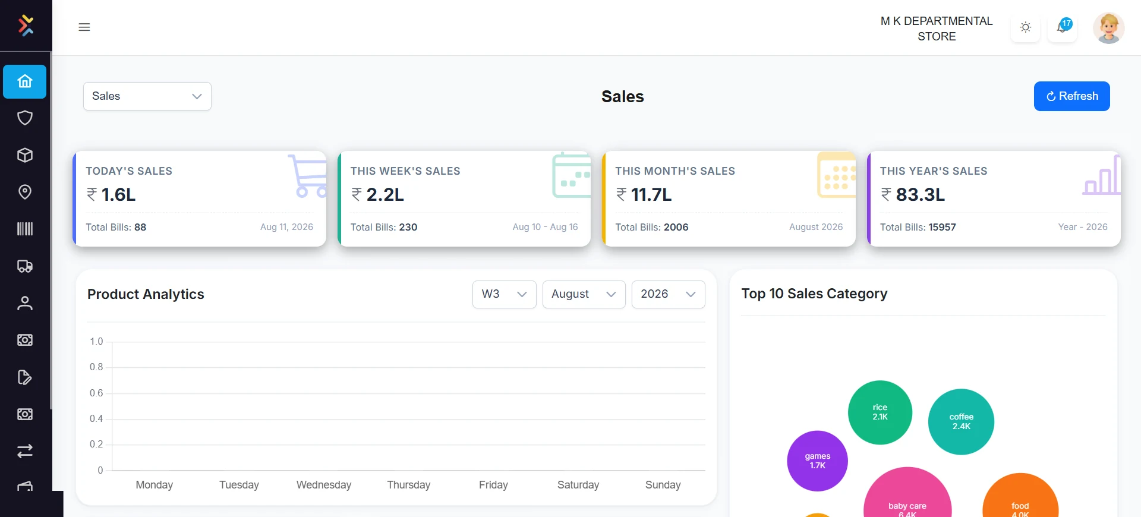Click the Monday axis label
This screenshot has width=1141, height=517.
pos(155,485)
